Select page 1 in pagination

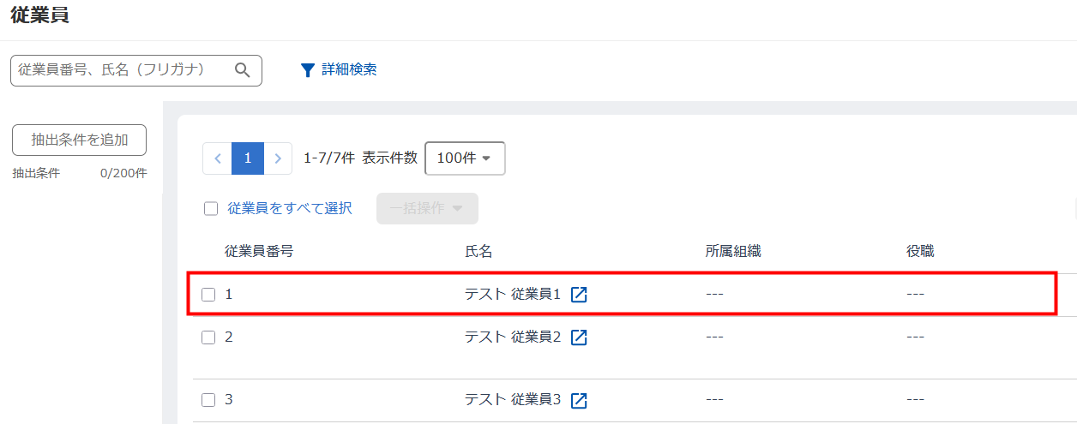coord(248,158)
